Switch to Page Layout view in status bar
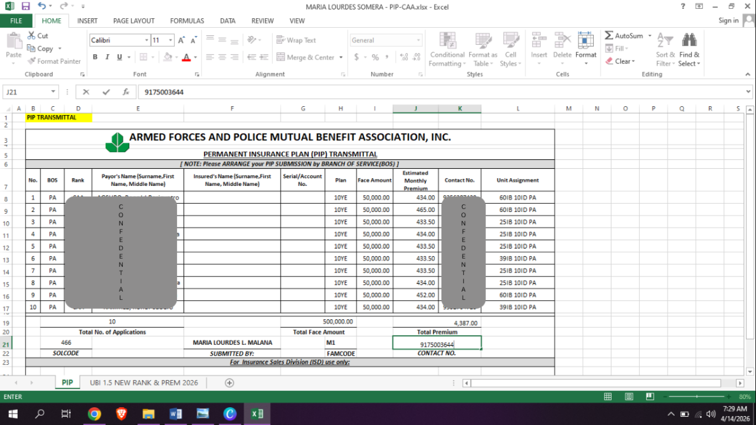Viewport: 756px width, 425px height. [x=629, y=397]
